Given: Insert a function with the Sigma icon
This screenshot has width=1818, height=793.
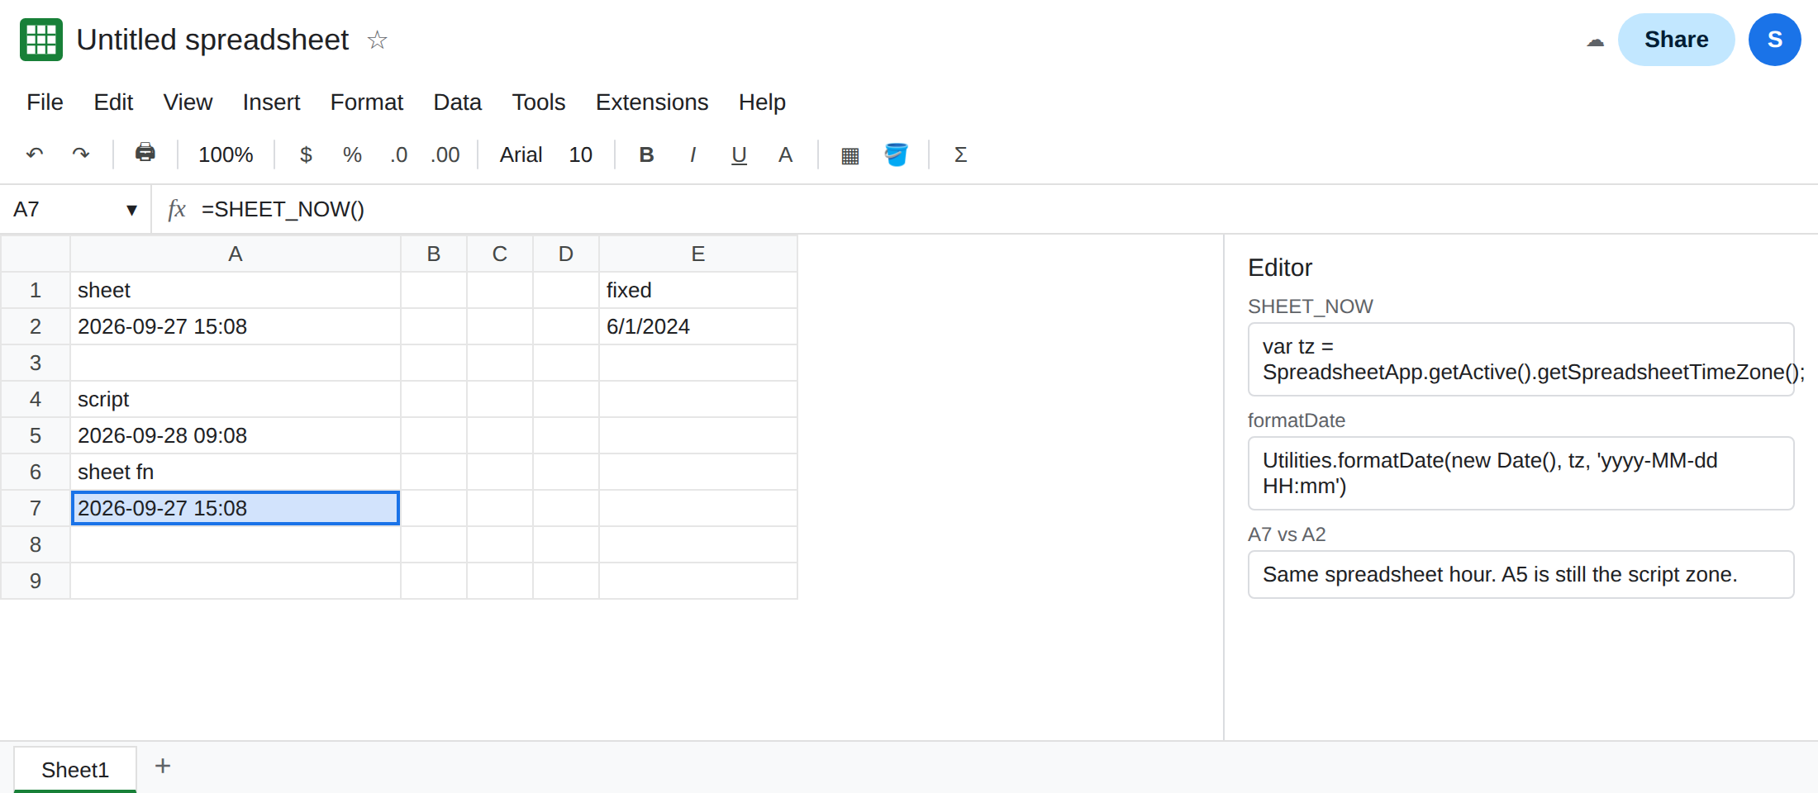Looking at the screenshot, I should pyautogui.click(x=960, y=154).
